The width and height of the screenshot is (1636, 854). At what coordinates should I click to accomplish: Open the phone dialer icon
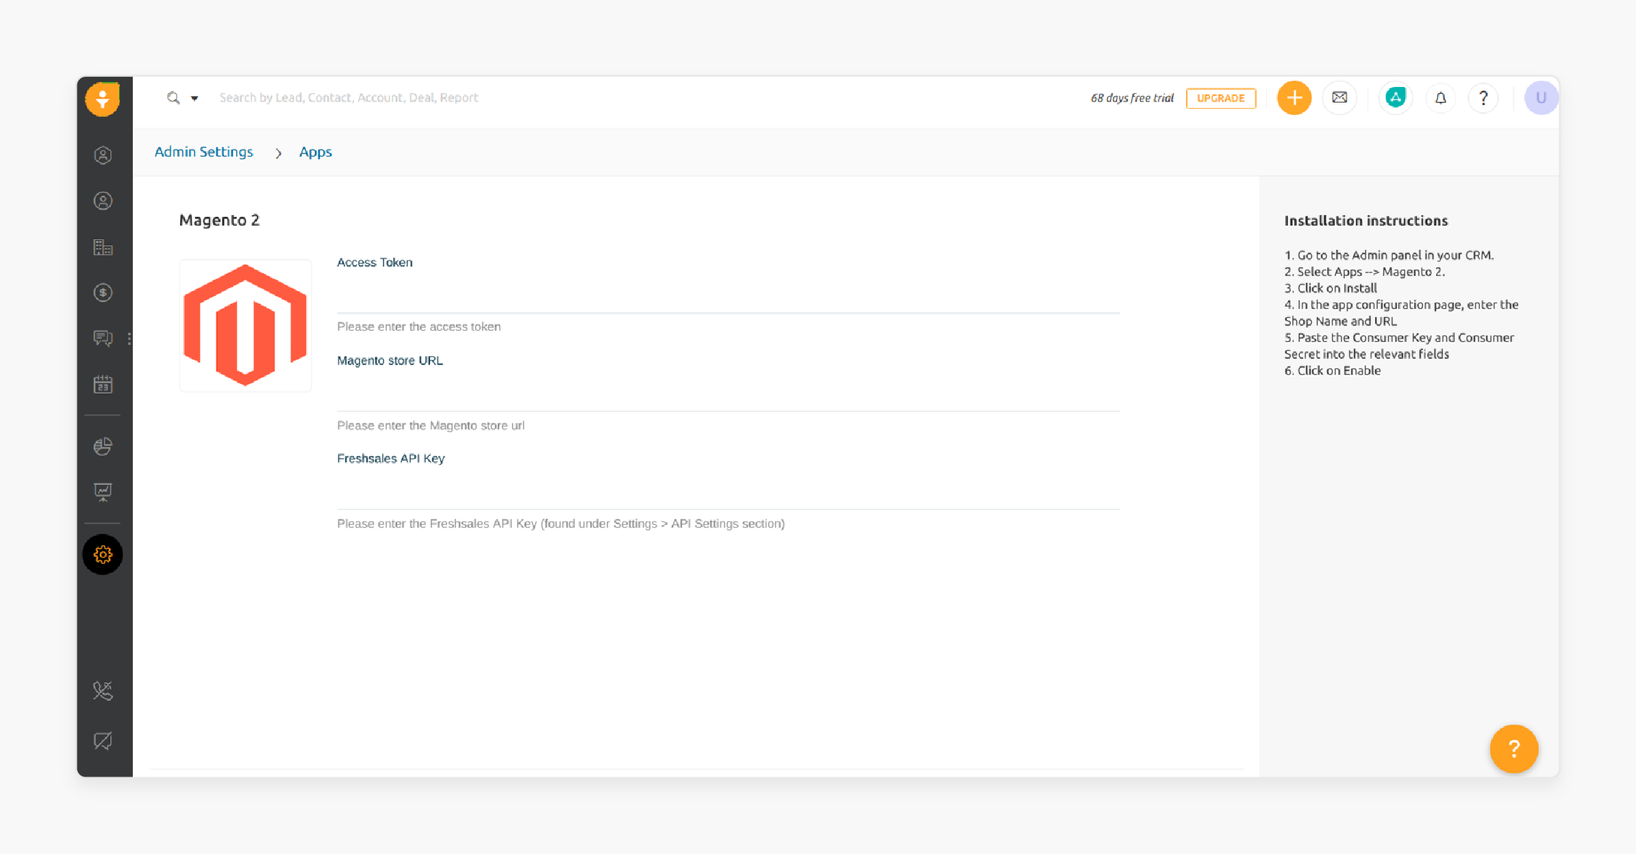(x=103, y=691)
